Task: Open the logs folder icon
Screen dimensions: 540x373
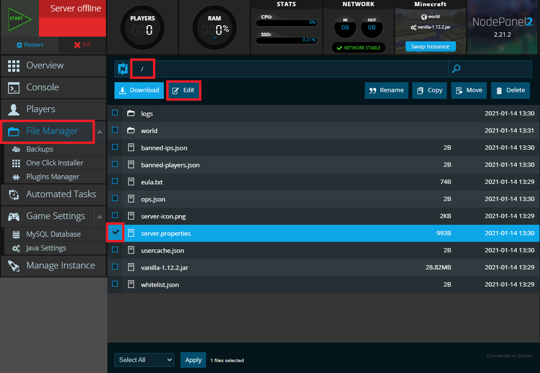Action: (x=132, y=114)
